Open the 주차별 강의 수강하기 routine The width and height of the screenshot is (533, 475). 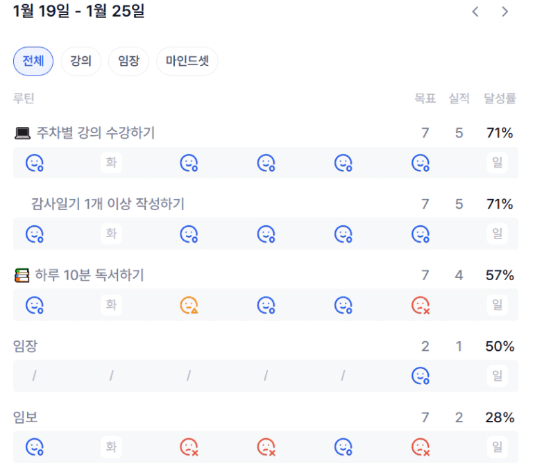95,133
